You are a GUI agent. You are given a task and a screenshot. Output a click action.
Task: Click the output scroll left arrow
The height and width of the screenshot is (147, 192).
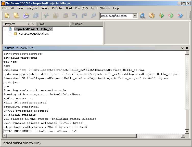(5, 136)
